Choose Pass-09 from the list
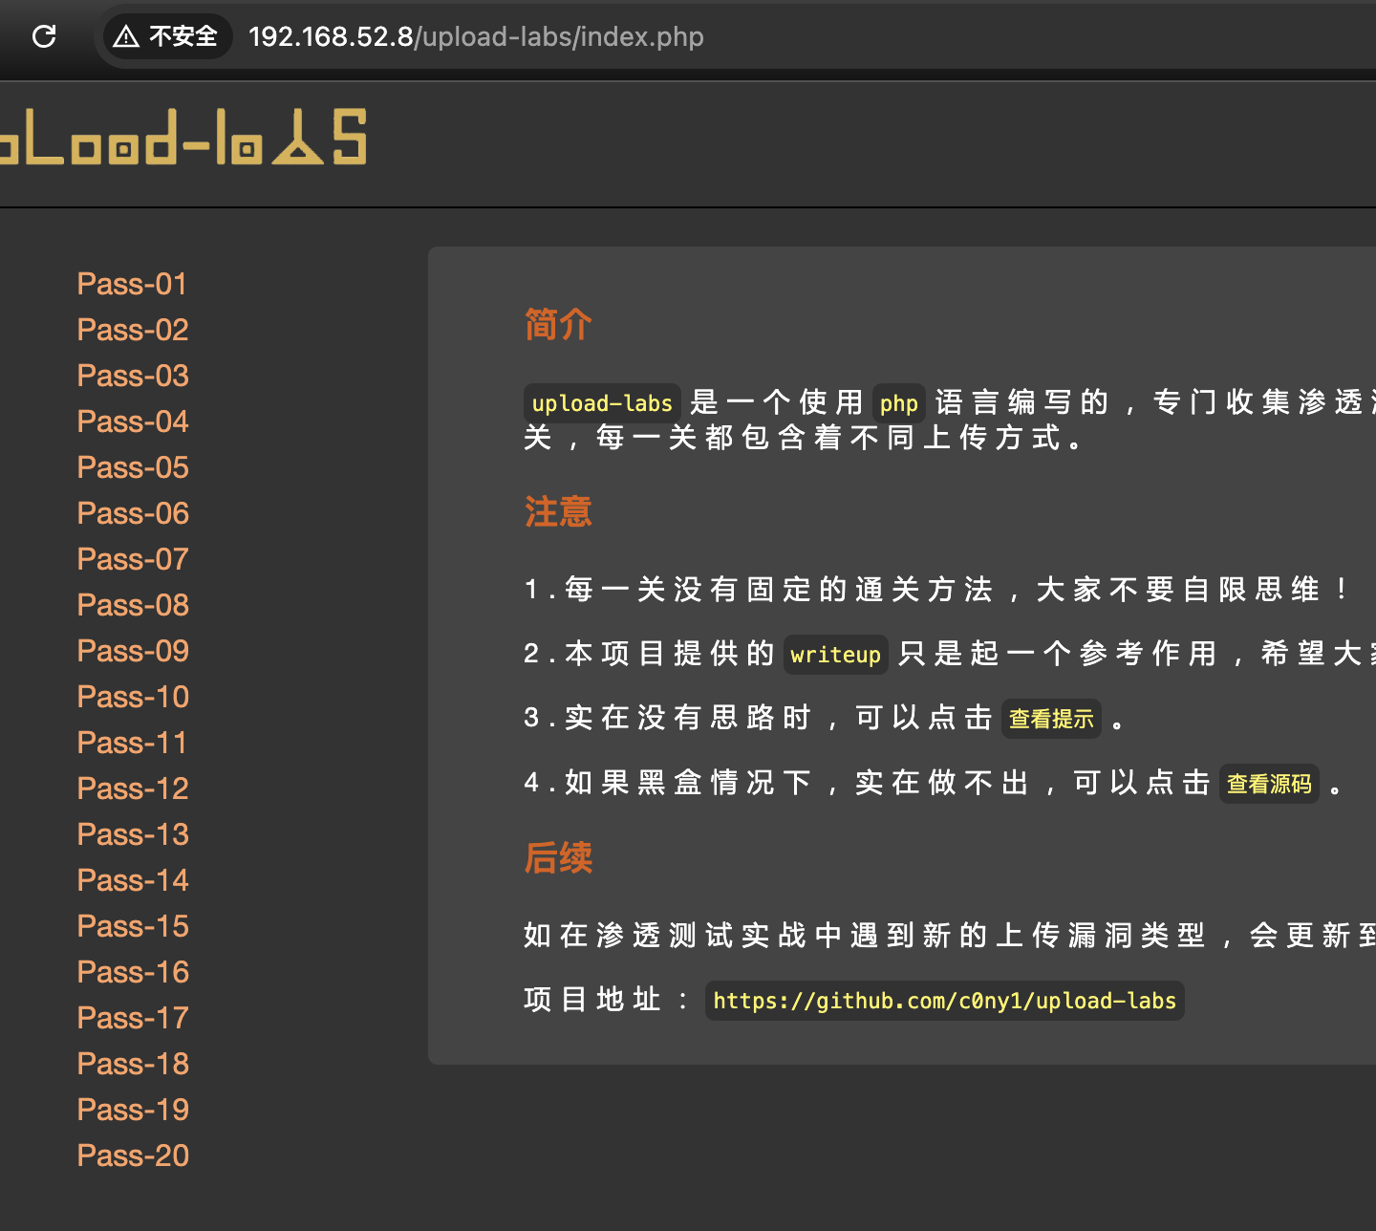The image size is (1376, 1231). pyautogui.click(x=133, y=651)
